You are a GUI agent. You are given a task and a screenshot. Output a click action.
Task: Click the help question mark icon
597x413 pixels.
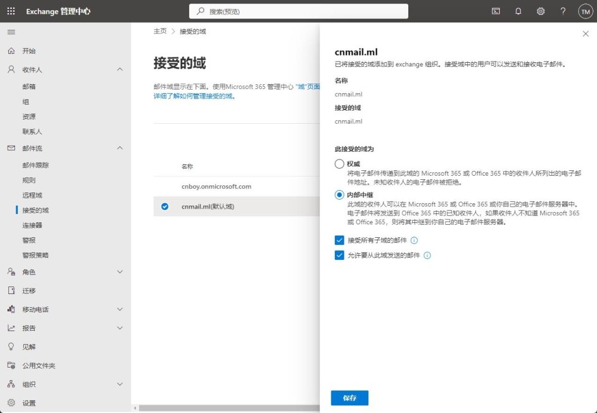563,11
